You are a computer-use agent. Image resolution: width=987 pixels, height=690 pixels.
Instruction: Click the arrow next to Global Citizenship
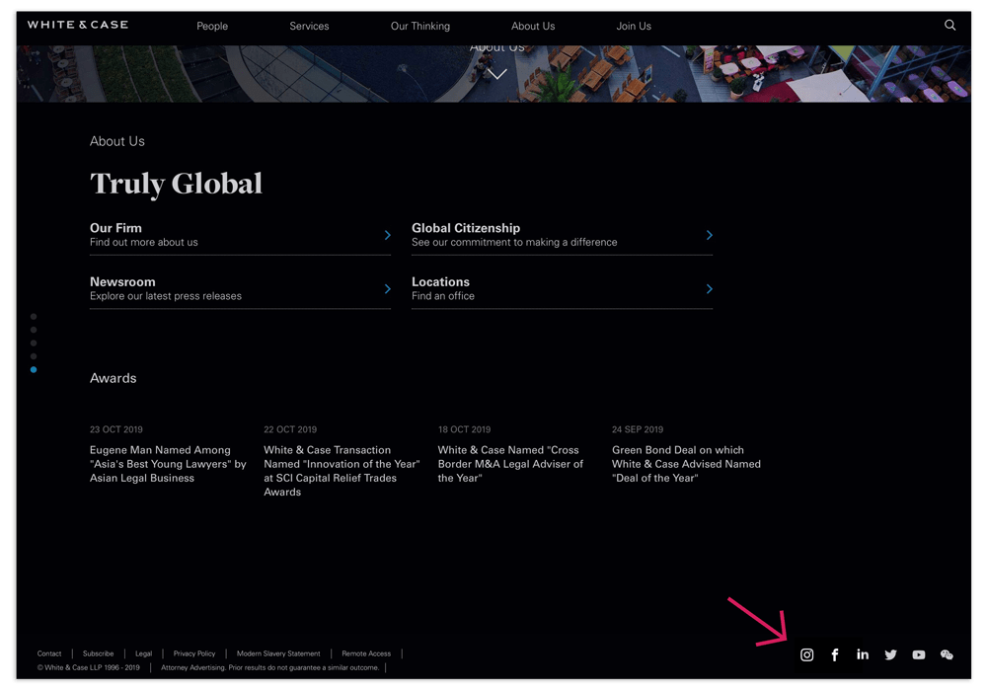pyautogui.click(x=710, y=235)
